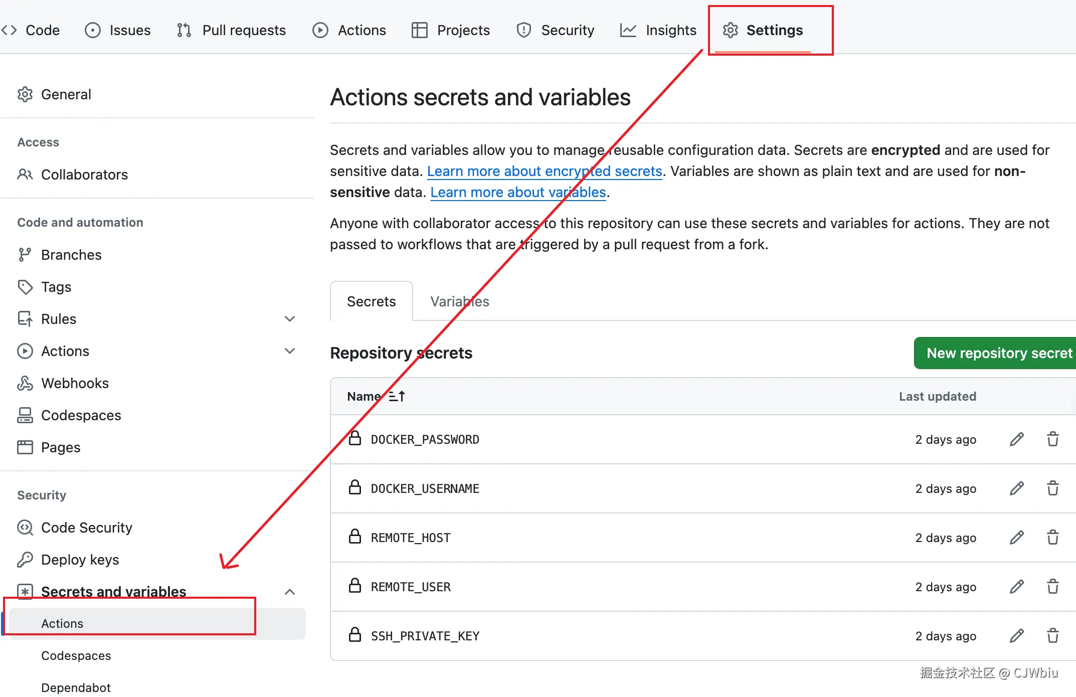Click trash delete icon for DOCKER_USERNAME
Image resolution: width=1076 pixels, height=697 pixels.
[x=1052, y=488]
